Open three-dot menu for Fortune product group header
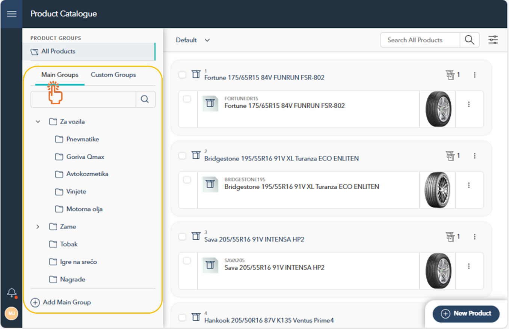Screen dimensions: 509x329 coord(475,75)
